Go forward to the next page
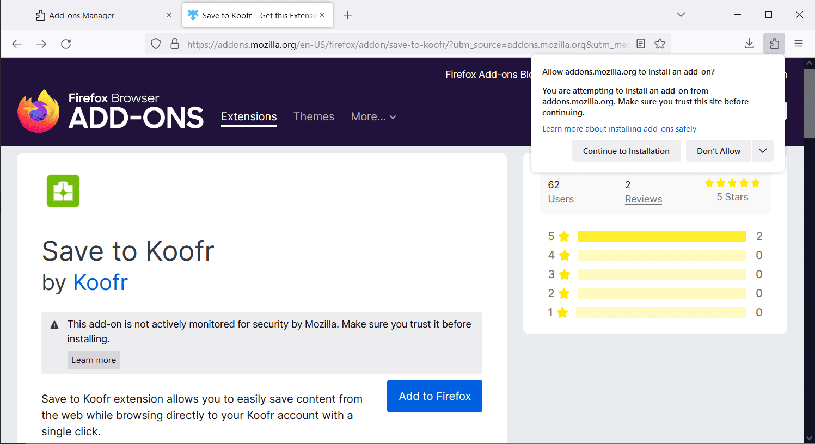This screenshot has width=815, height=444. tap(41, 44)
